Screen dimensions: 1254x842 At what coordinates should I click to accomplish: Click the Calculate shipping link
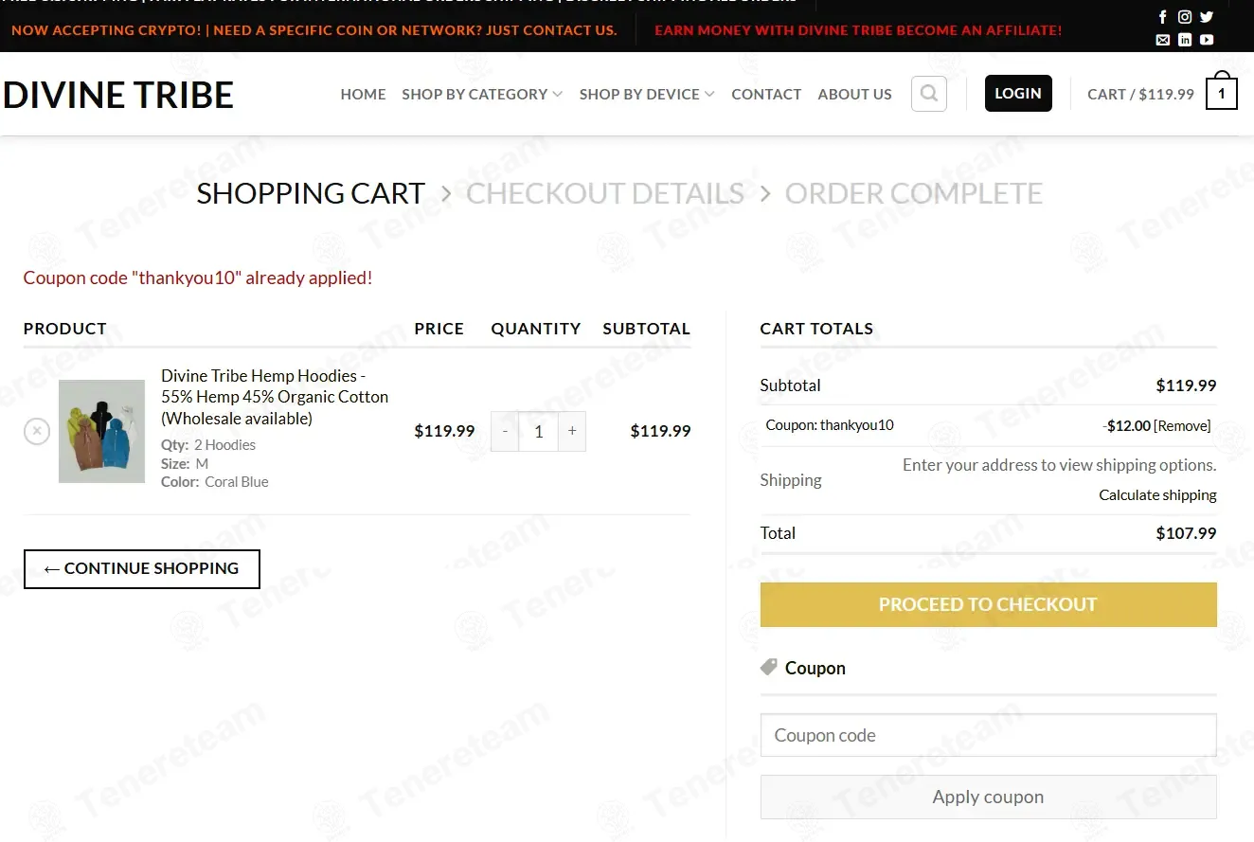[x=1157, y=495]
